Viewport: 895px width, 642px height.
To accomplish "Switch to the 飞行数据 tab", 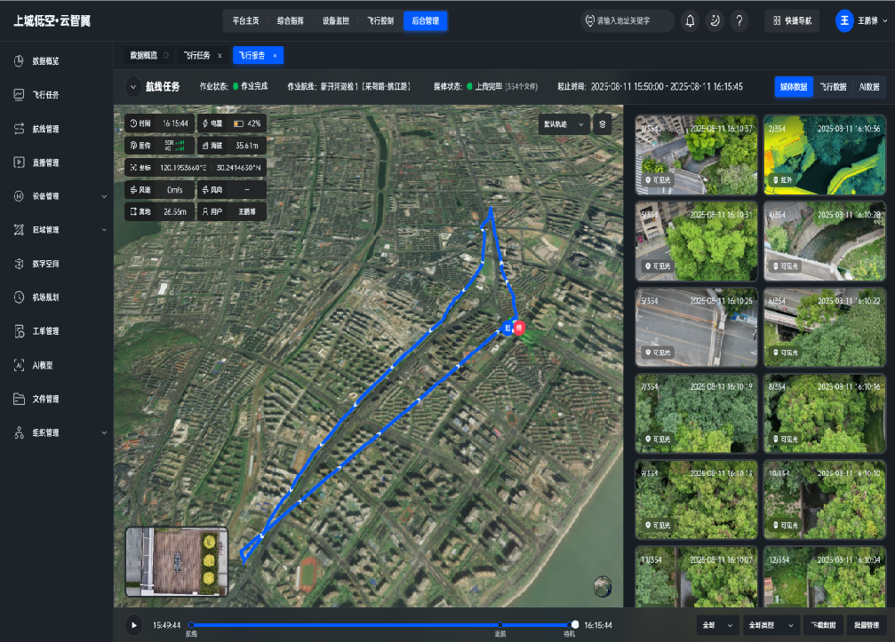I will click(833, 87).
